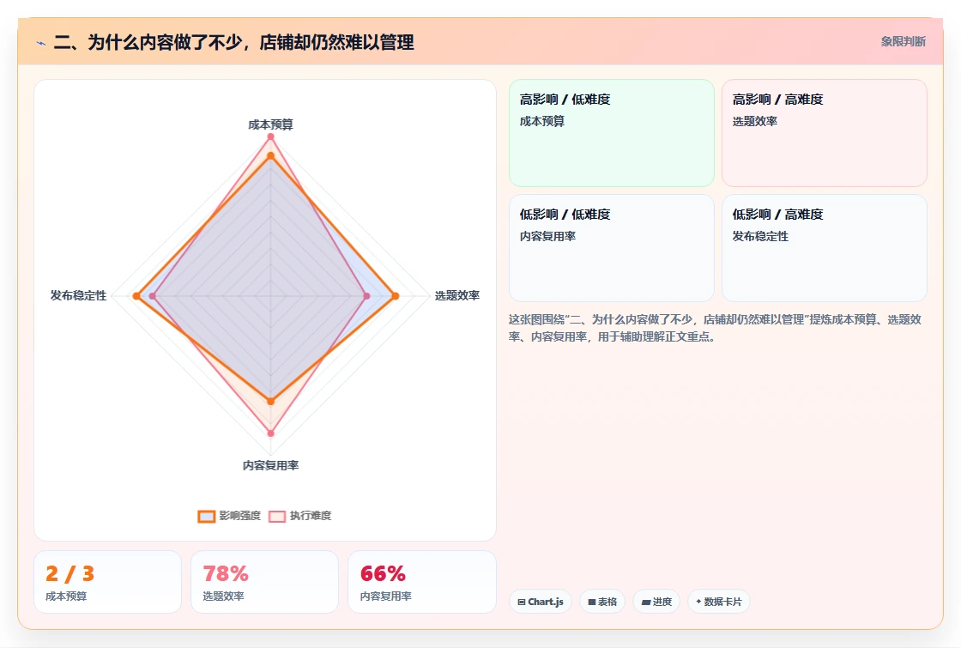The height and width of the screenshot is (648, 961).
Task: Click the orange data point on 发布稳定性 axis
Action: tap(136, 296)
